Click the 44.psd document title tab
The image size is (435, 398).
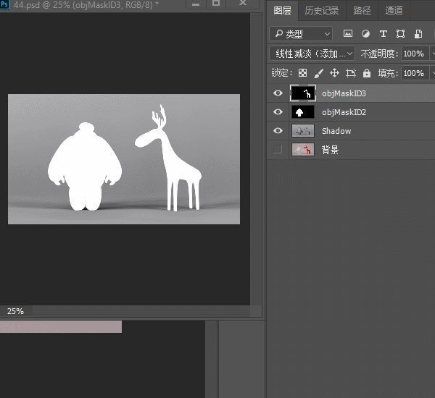pyautogui.click(x=86, y=5)
